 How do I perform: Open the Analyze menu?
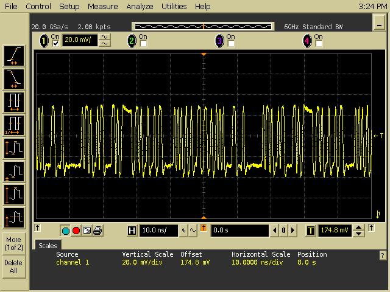click(x=140, y=7)
